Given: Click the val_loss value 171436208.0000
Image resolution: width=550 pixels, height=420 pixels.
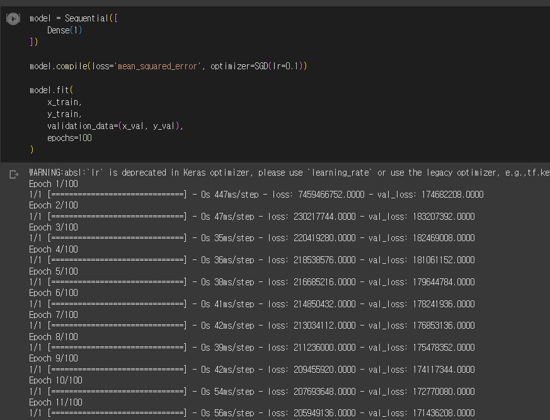Looking at the screenshot, I should click(x=444, y=413).
